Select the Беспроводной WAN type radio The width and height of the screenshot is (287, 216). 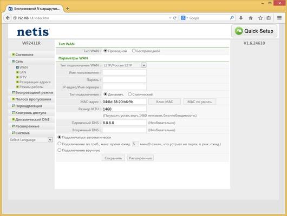tap(134, 51)
